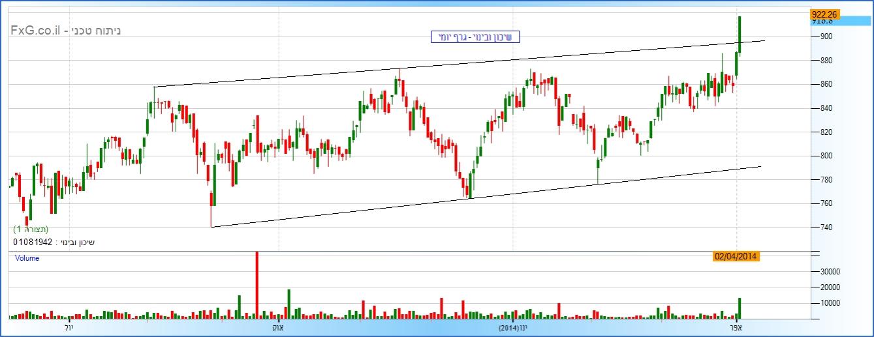
Task: Select the אפר month marker
Action: (736, 327)
